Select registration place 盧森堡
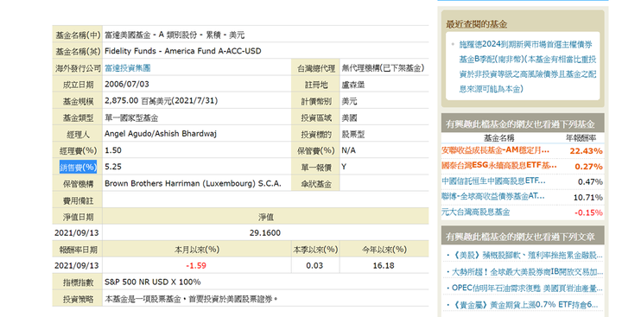 (353, 85)
